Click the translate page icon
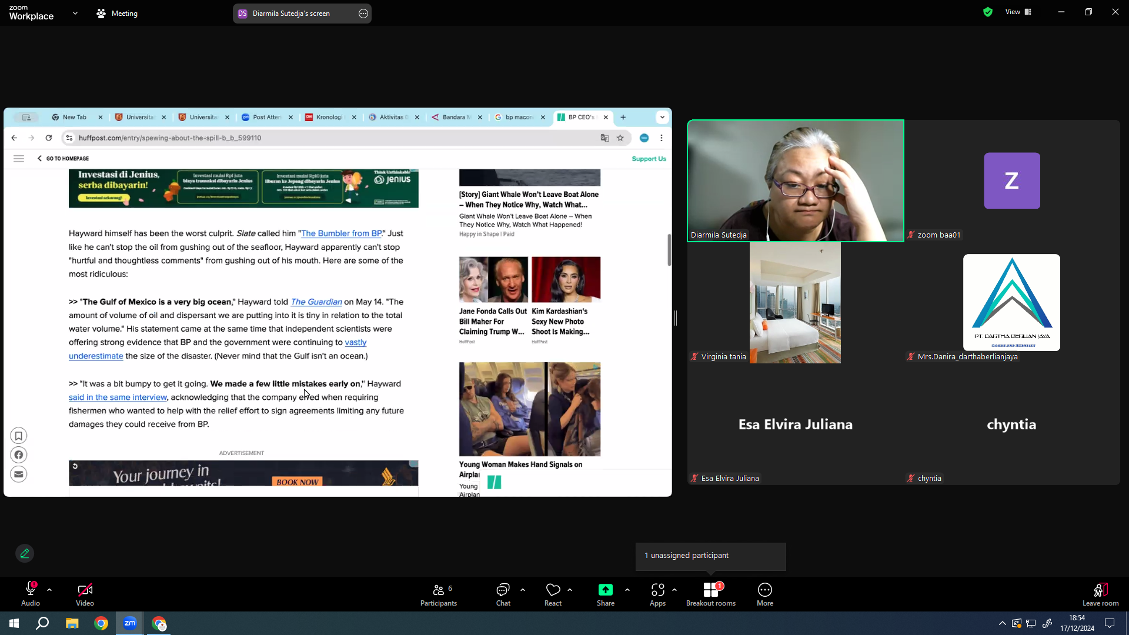Screen dimensions: 1129x635 point(604,138)
